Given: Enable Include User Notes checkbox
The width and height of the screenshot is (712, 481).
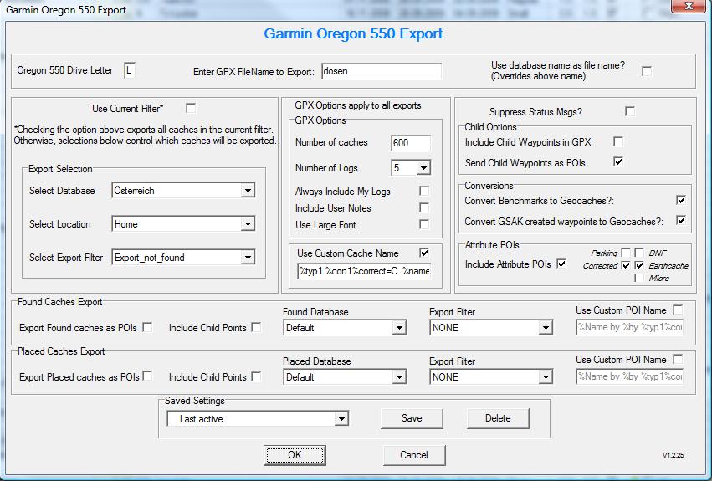Looking at the screenshot, I should click(x=424, y=208).
